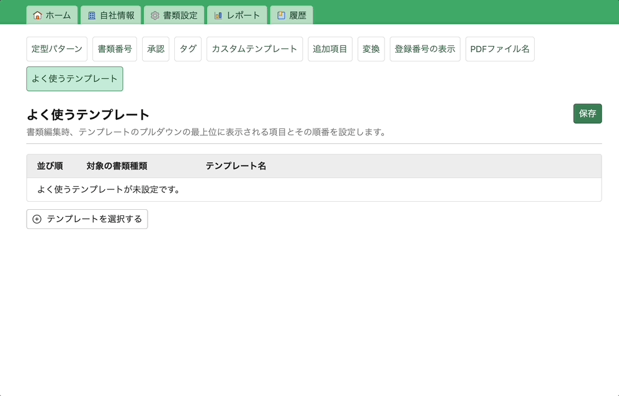Click the よく使うテンプレート page heading
This screenshot has width=619, height=396.
(88, 115)
